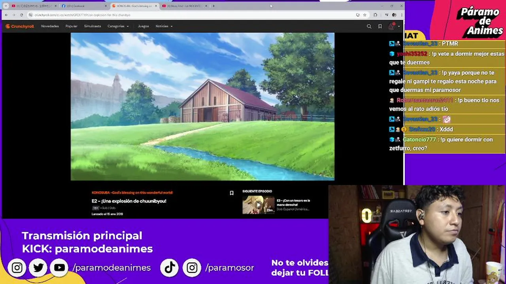Open the watchlist bookmark in Crunchyroll header
This screenshot has height=284, width=506.
point(380,26)
